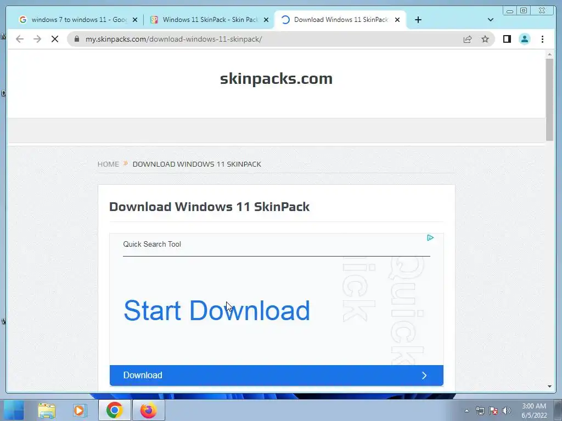Close the Download Windows 11 SkinPack tab
The height and width of the screenshot is (421, 562).
tap(397, 20)
